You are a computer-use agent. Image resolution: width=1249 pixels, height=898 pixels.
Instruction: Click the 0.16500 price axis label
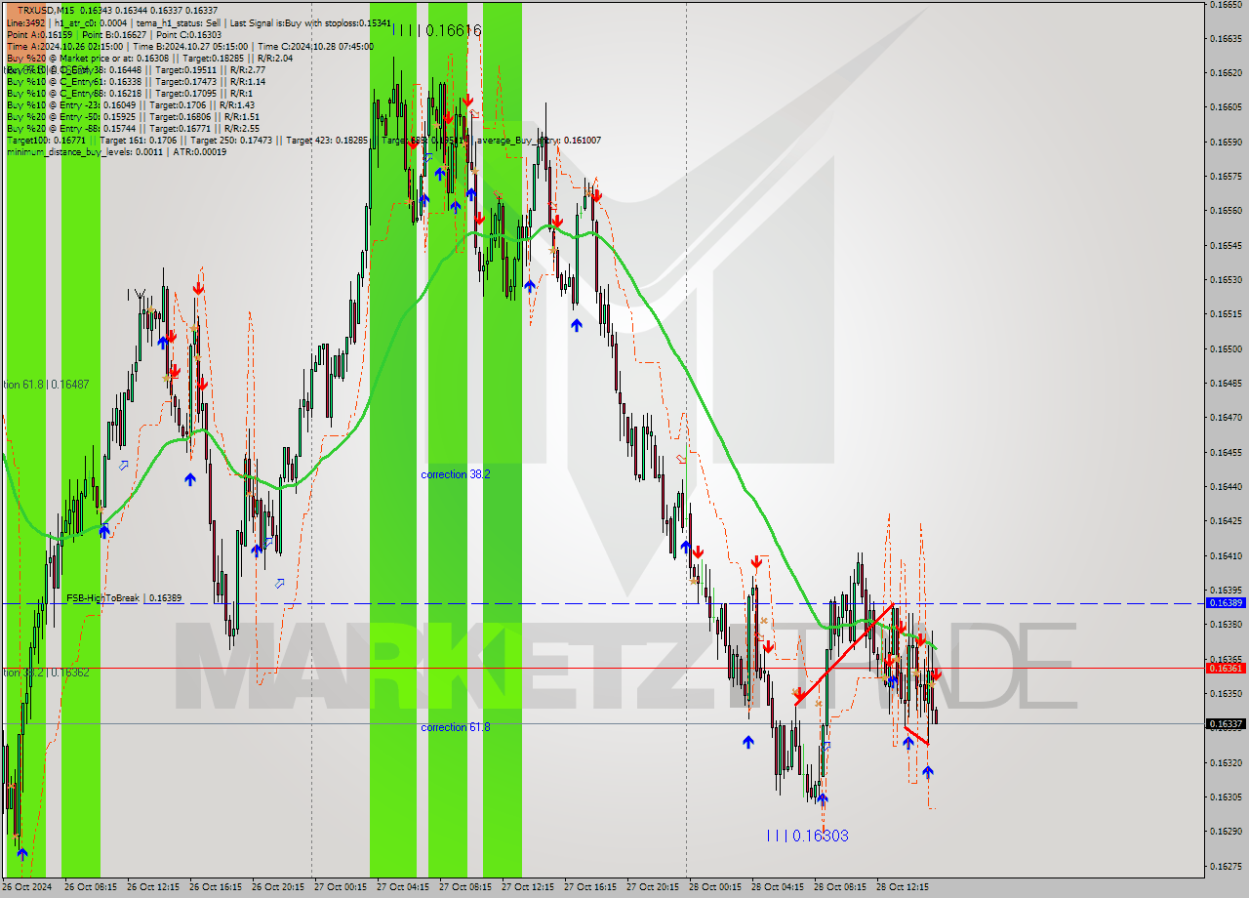coord(1226,348)
